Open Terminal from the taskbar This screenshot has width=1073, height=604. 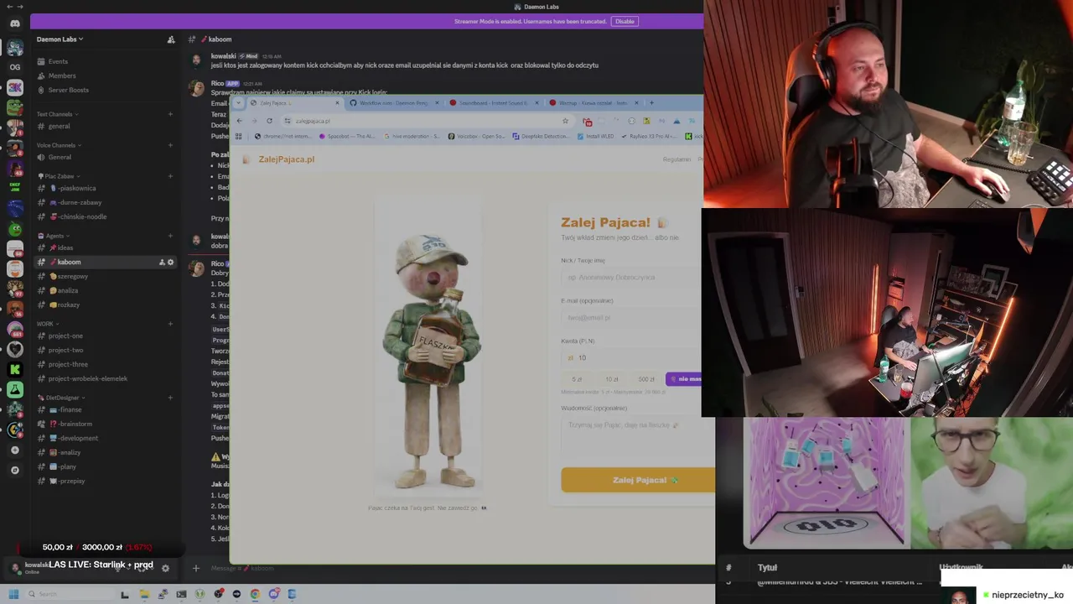click(181, 594)
